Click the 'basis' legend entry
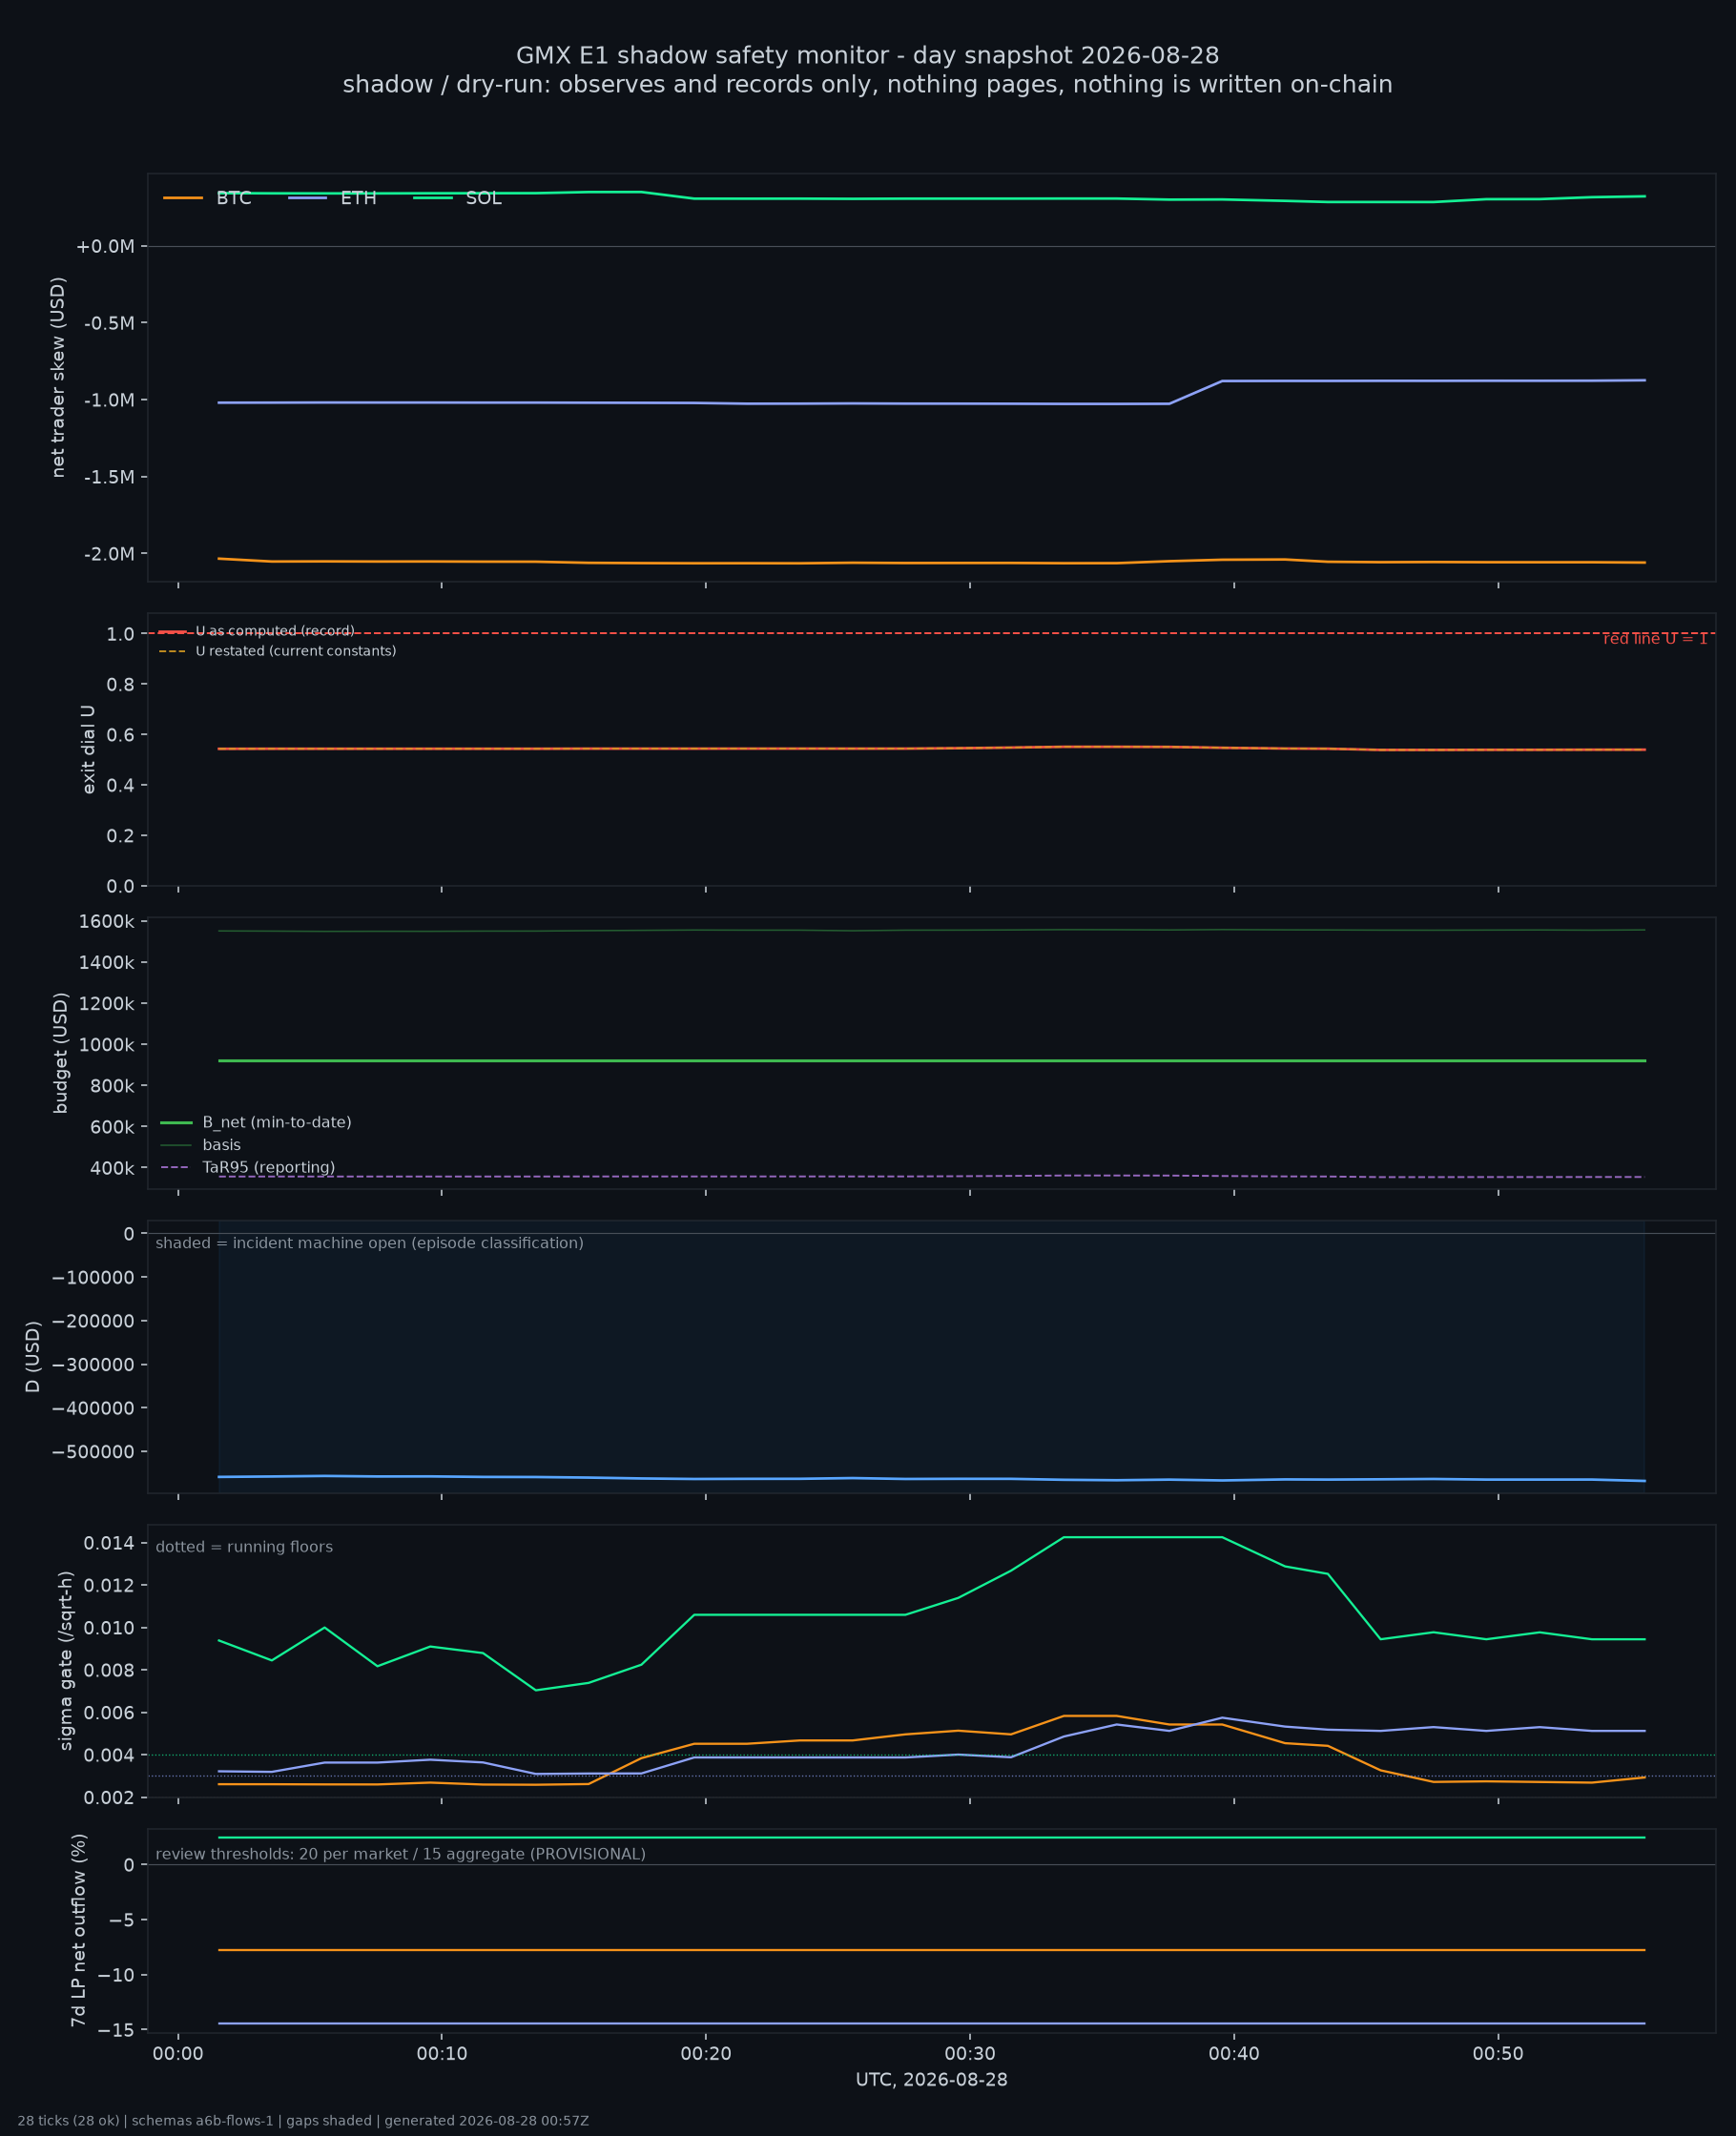This screenshot has width=1736, height=2136. (x=201, y=1144)
